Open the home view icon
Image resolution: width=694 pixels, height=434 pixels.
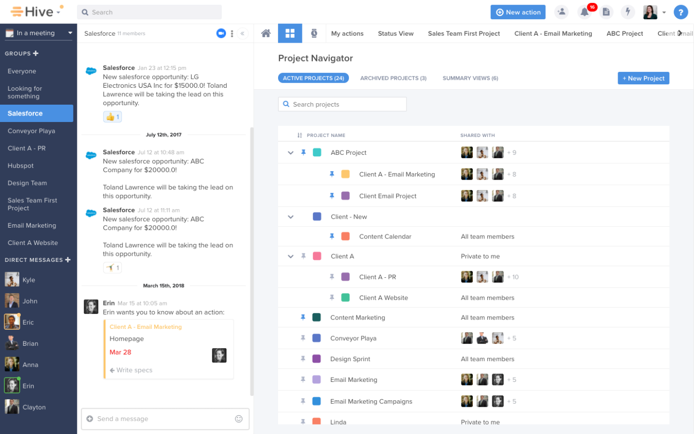pyautogui.click(x=266, y=33)
